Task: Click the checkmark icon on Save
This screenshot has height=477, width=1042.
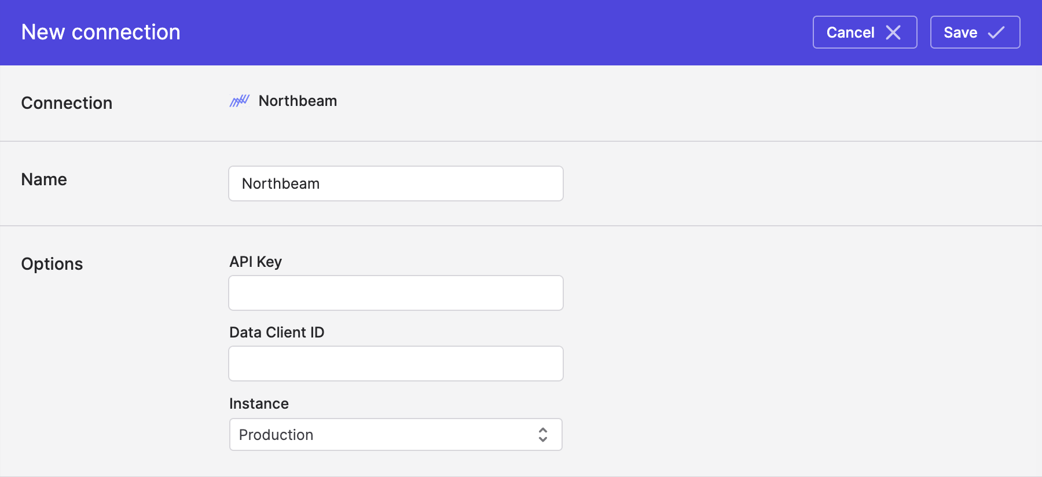Action: tap(996, 32)
